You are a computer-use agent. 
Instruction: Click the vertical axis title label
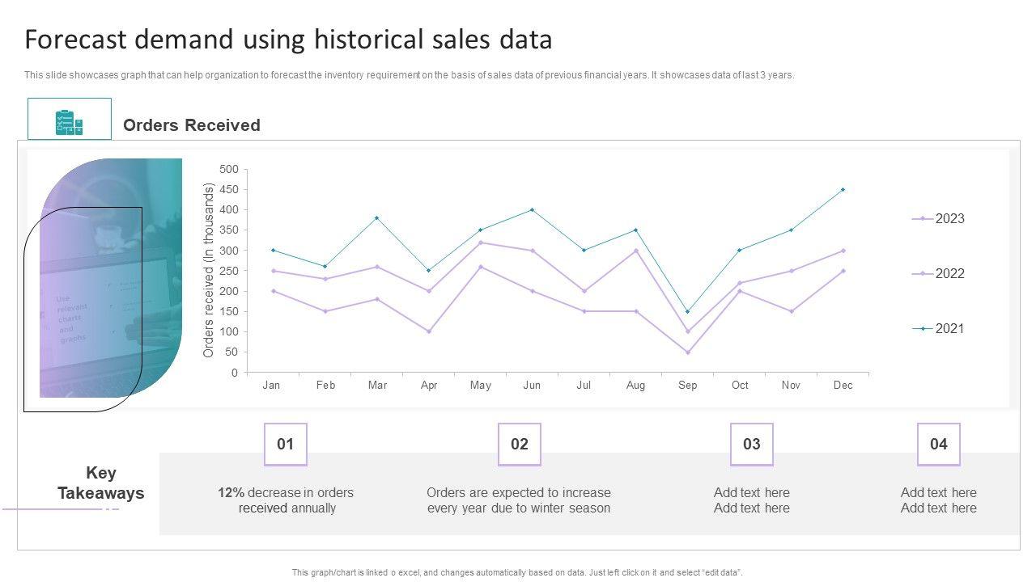tap(209, 270)
